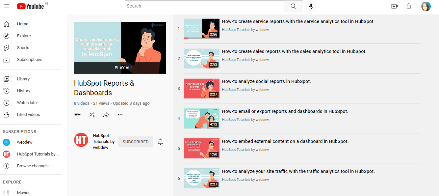
Task: Open voice search with the microphone icon
Action: coord(311,6)
